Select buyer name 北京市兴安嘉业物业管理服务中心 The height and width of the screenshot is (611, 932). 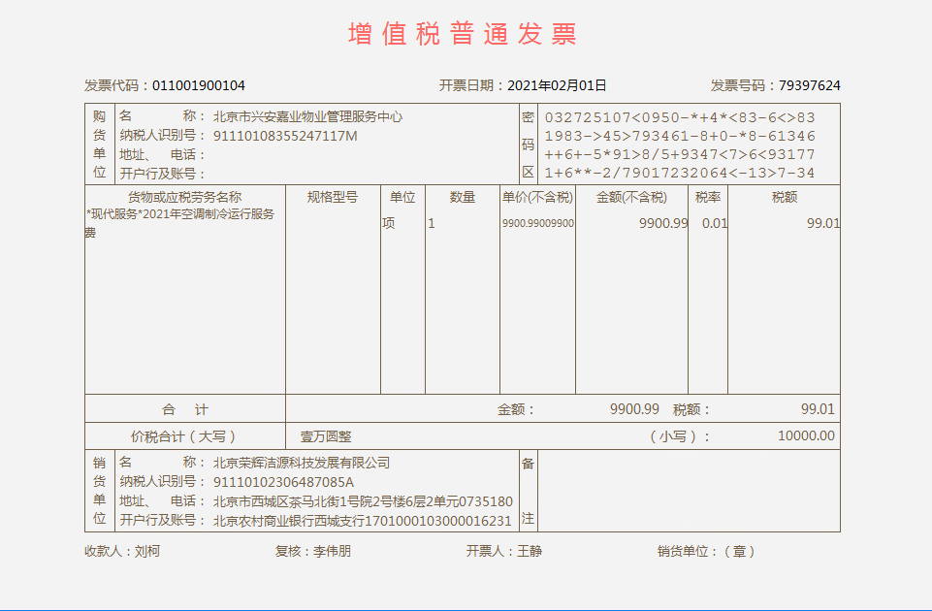coord(307,116)
